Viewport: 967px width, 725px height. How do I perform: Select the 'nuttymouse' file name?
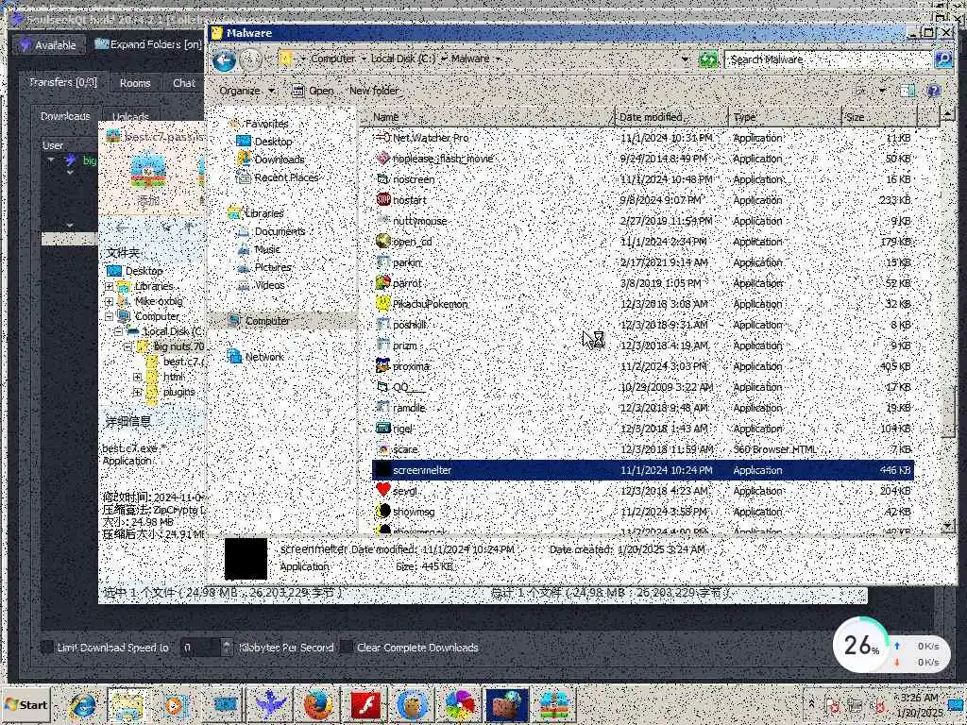tap(420, 221)
